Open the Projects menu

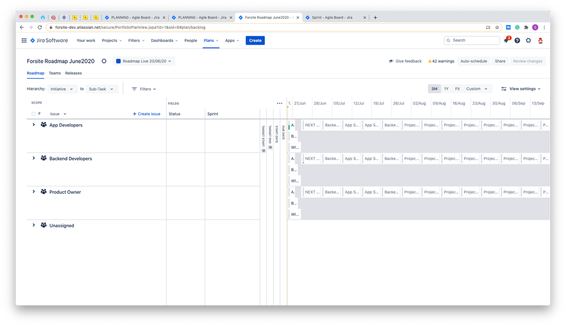coord(112,41)
